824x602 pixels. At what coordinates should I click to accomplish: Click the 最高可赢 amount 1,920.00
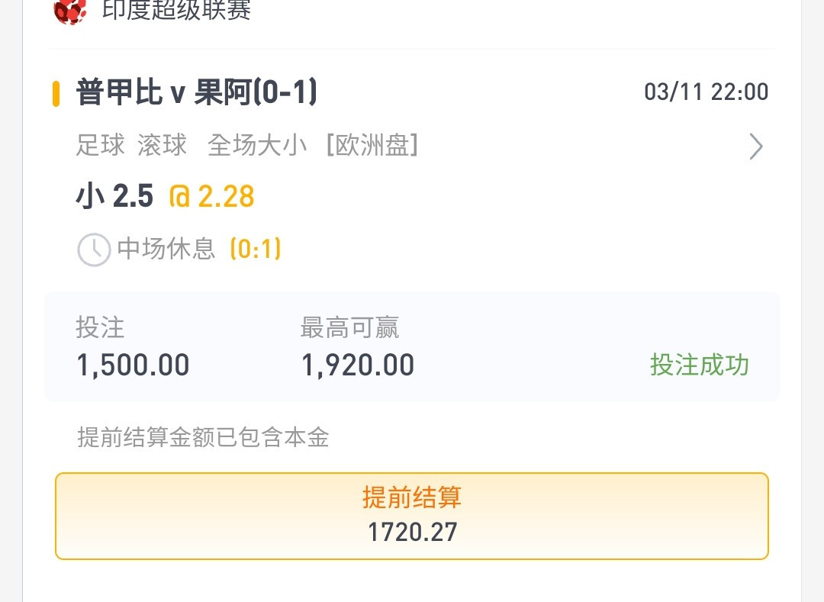(x=358, y=365)
